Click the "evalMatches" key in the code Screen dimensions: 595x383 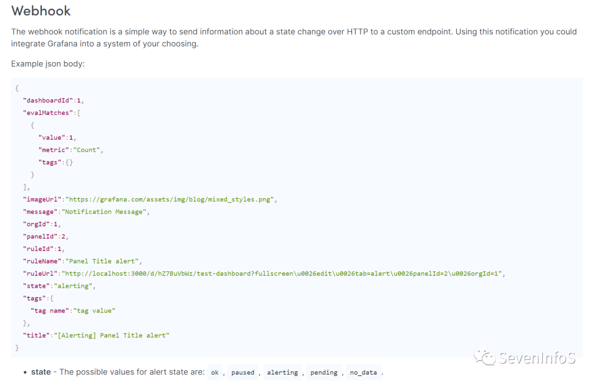click(48, 113)
